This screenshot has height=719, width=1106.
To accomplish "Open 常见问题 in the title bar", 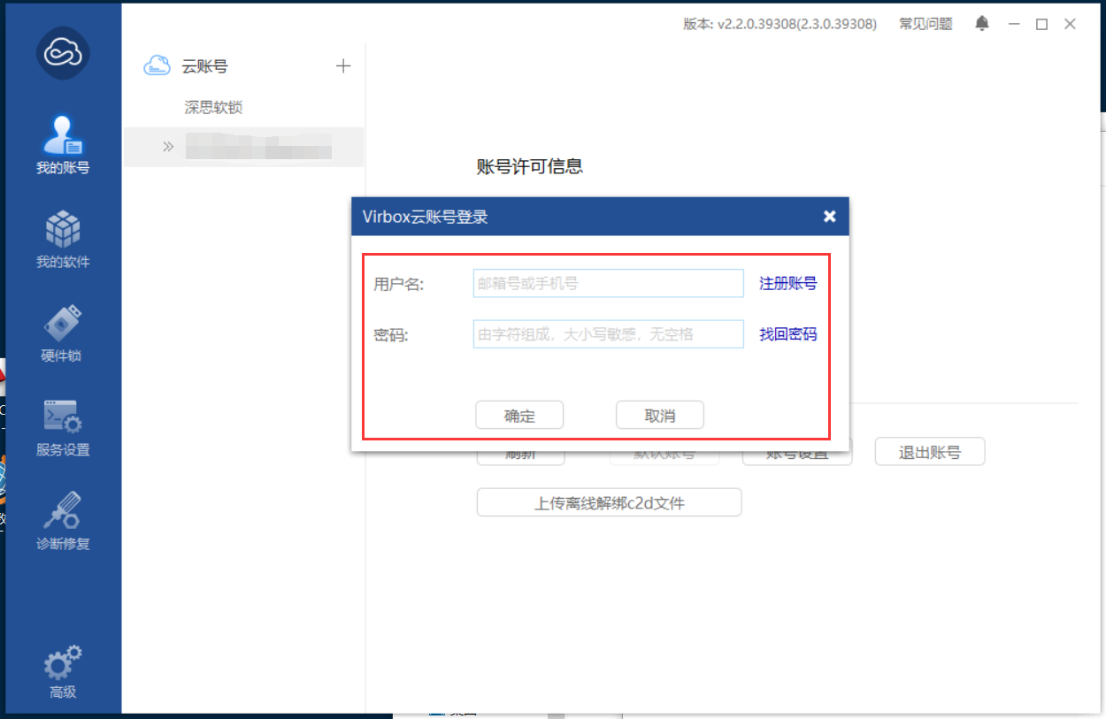I will (x=926, y=24).
